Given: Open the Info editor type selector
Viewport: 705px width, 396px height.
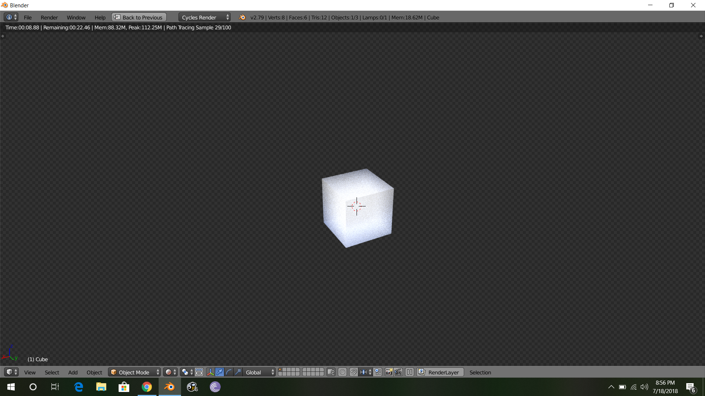Looking at the screenshot, I should click(11, 17).
